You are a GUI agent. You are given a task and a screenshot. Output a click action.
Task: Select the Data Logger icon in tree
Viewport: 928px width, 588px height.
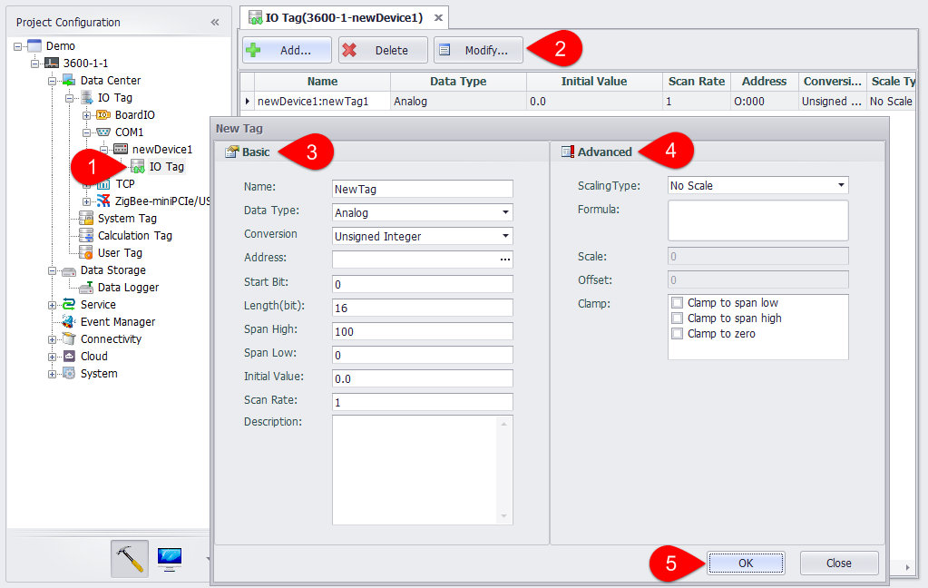(x=86, y=288)
